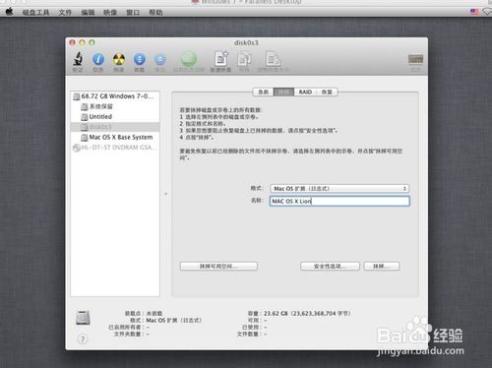Click the name field containing MAC OS X Lion
The image size is (492, 368).
339,201
